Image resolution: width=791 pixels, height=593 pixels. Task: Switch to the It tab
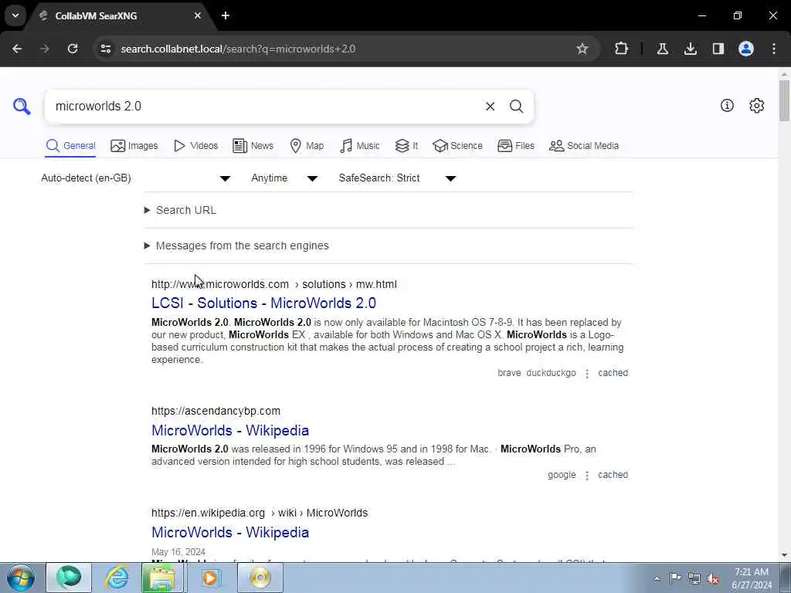[406, 146]
